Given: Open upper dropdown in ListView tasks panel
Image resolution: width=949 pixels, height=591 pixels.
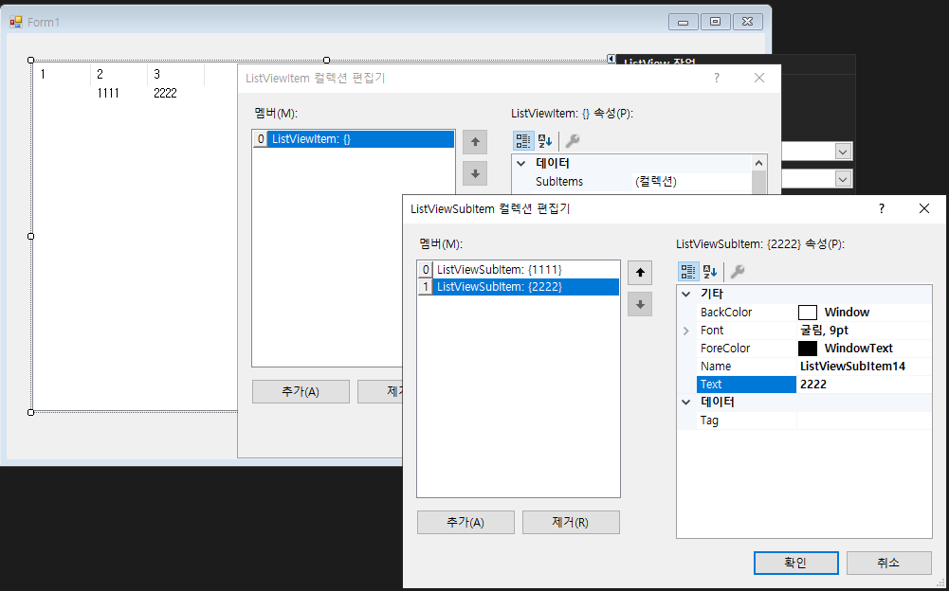Looking at the screenshot, I should (843, 152).
